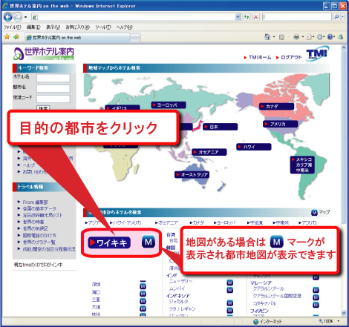This screenshot has width=349, height=327.
Task: Open the M map icon beside ニューデリー
Action: (230, 283)
